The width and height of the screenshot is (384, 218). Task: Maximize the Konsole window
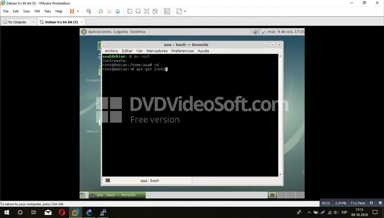272,44
